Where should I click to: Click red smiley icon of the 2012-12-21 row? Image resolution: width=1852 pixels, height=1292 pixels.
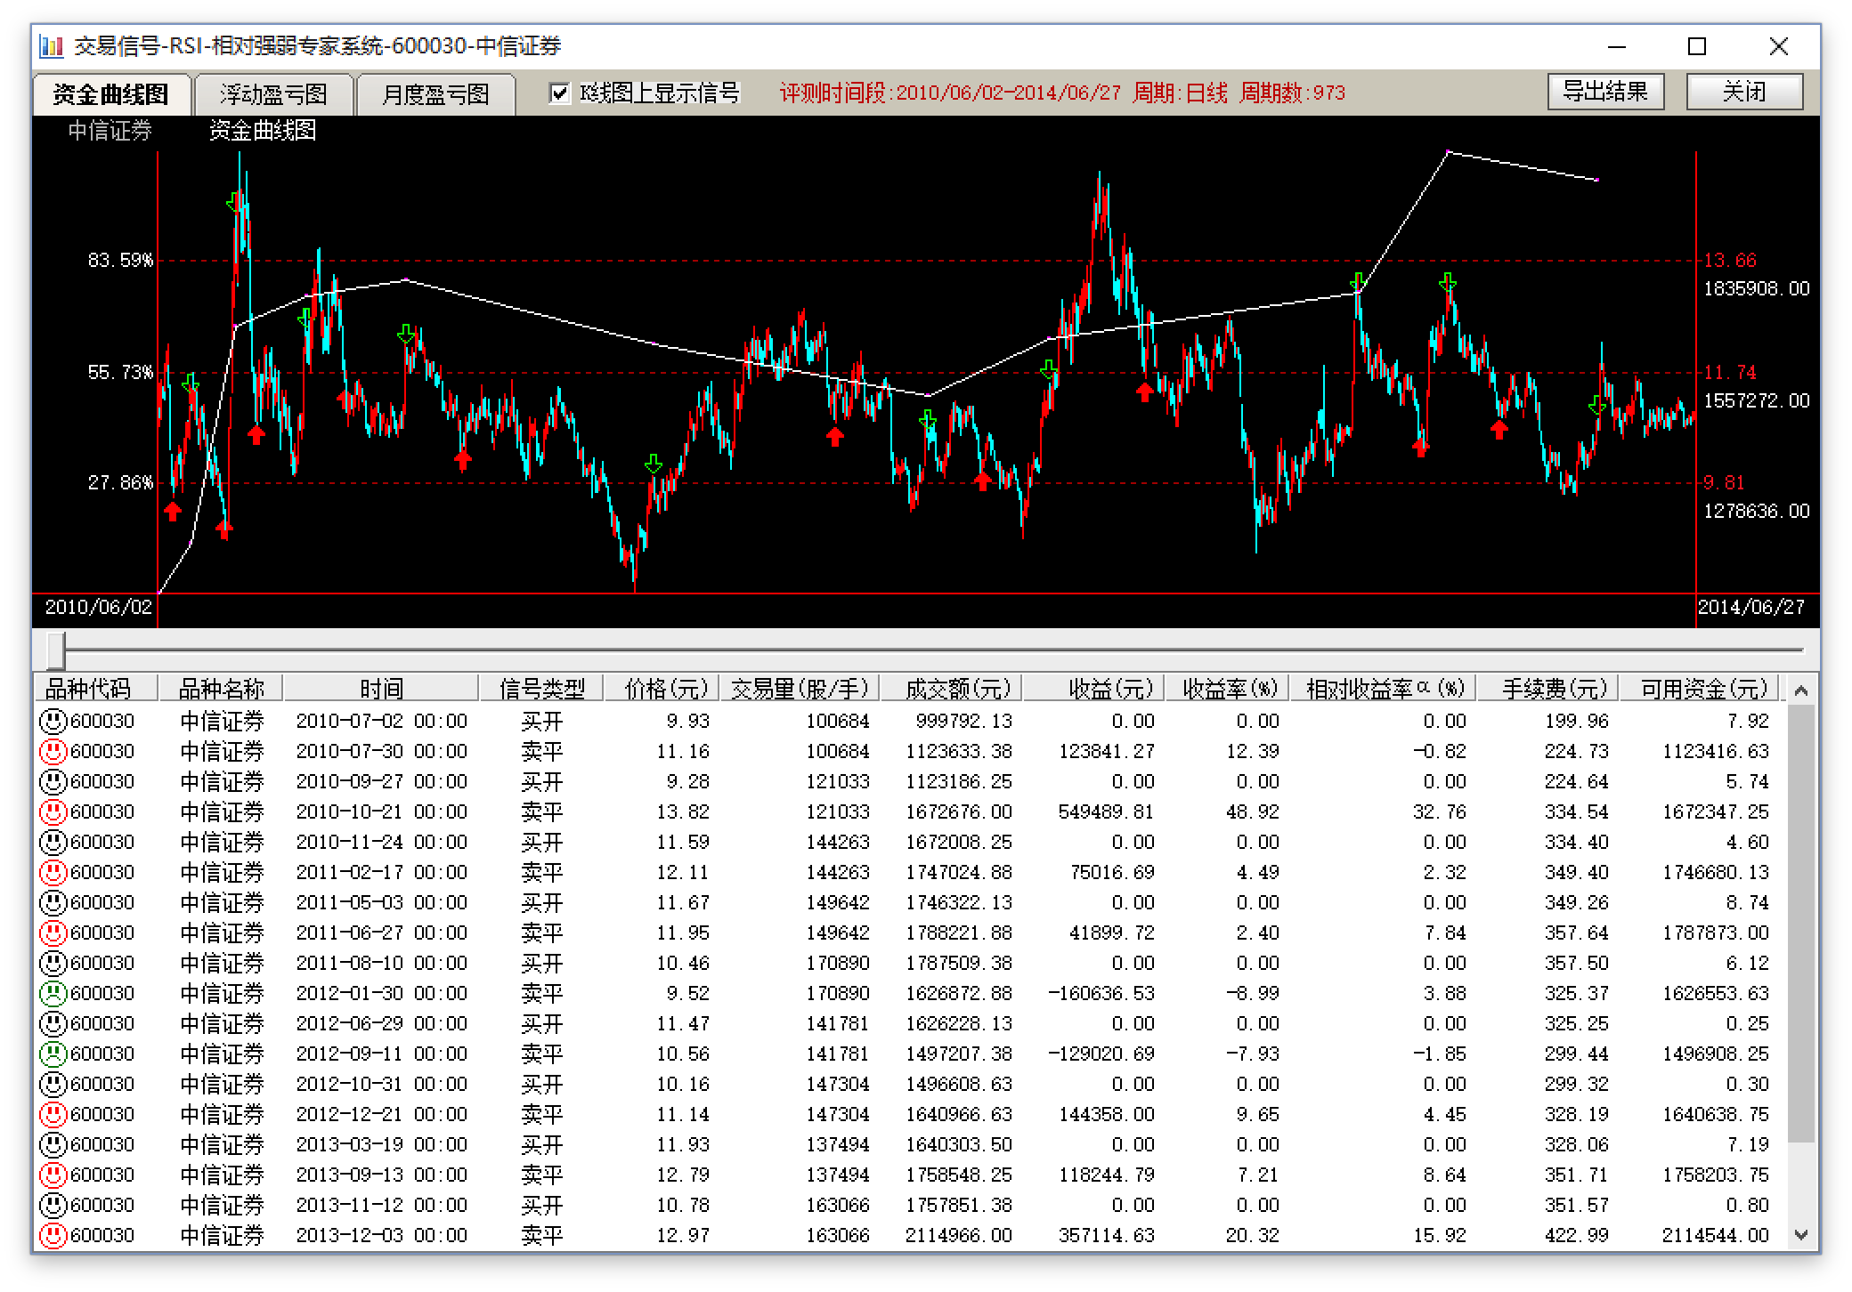click(x=53, y=1114)
